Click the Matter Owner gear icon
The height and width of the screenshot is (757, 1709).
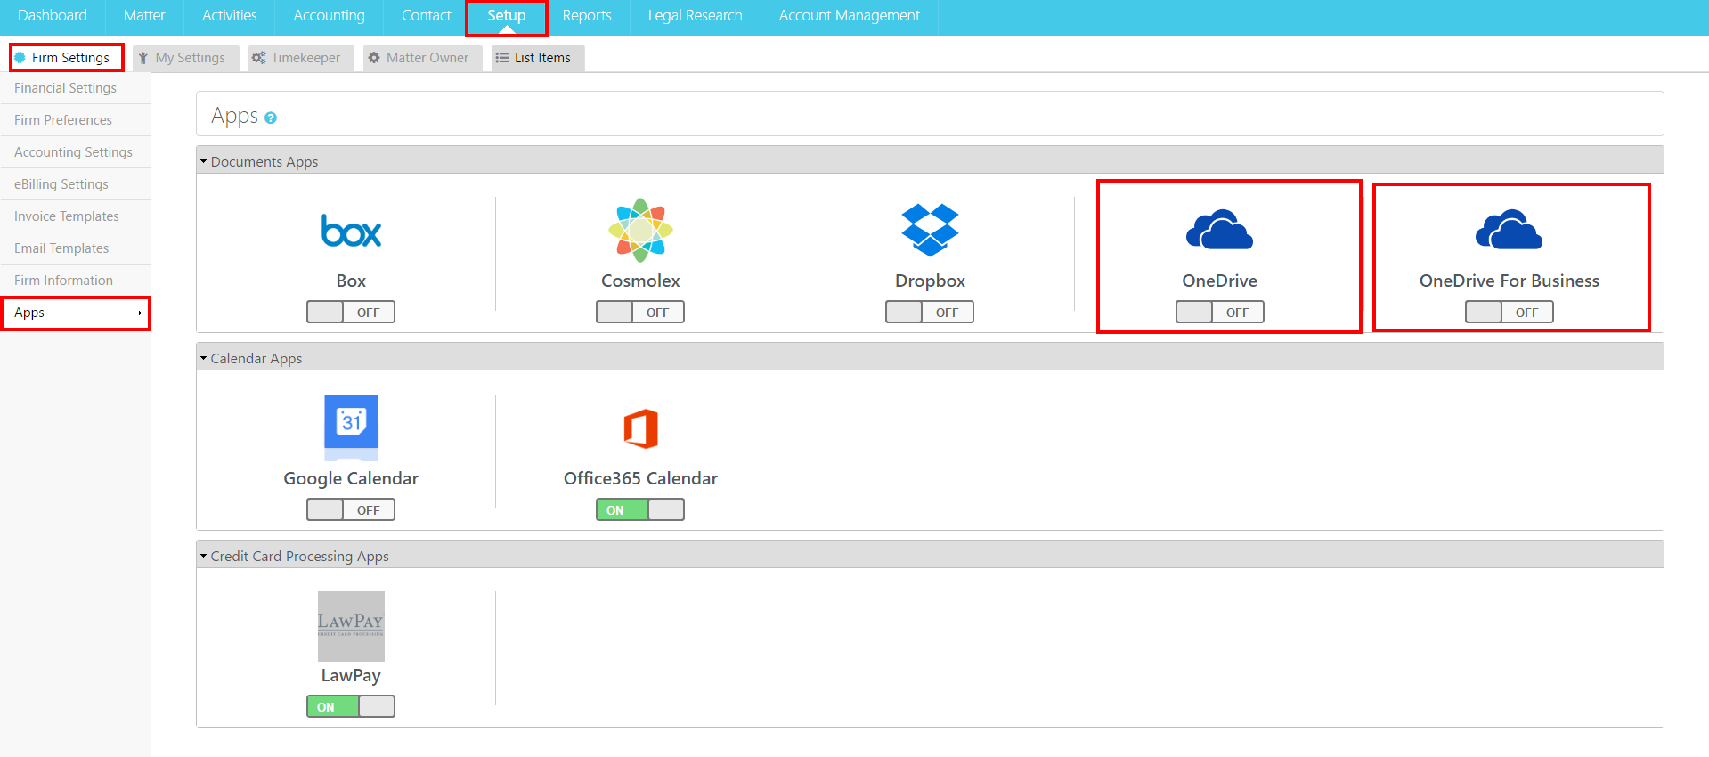[374, 58]
